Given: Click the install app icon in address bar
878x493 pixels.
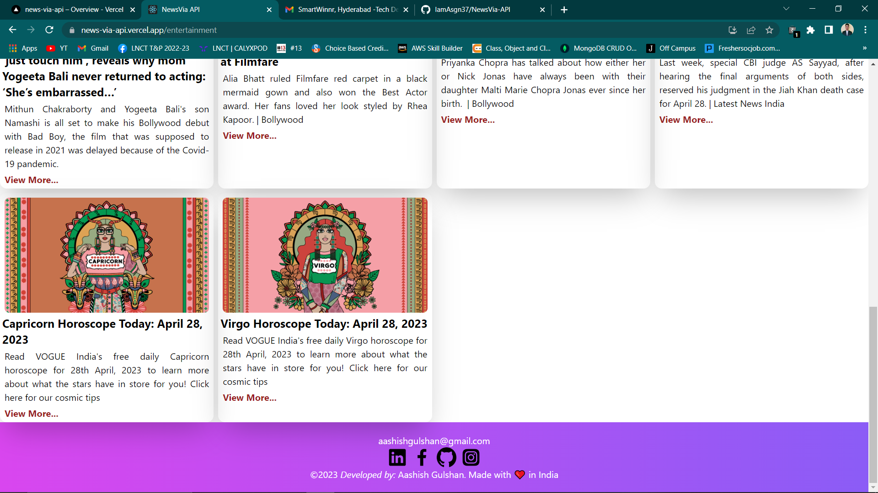Looking at the screenshot, I should (x=733, y=30).
